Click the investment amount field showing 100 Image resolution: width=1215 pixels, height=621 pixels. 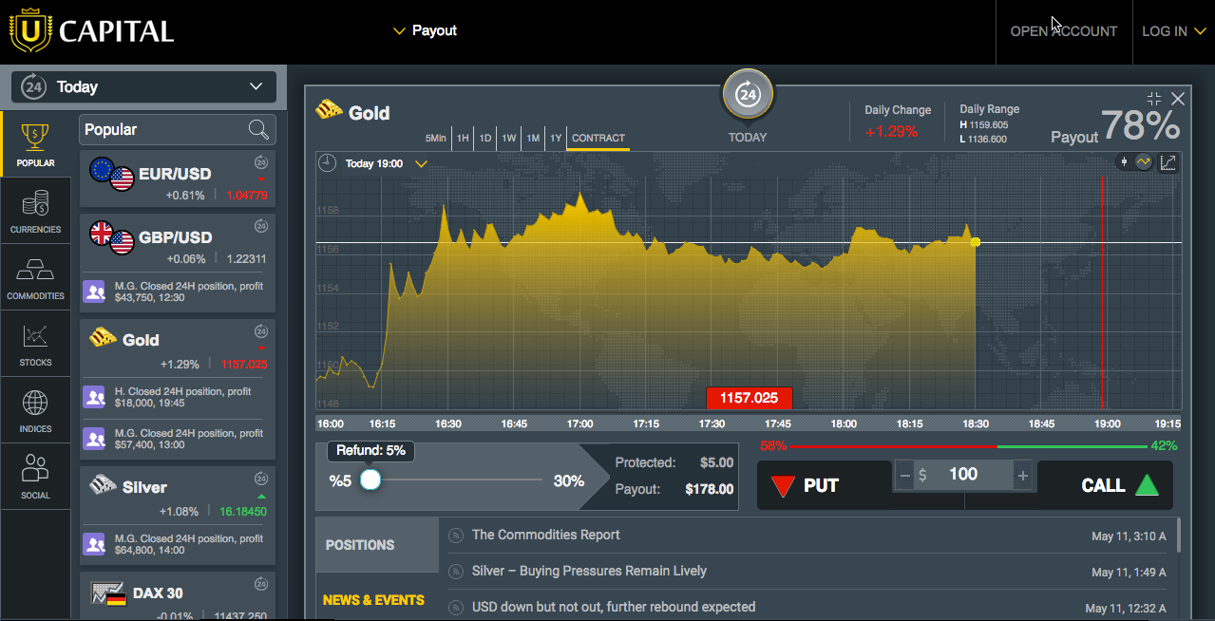pyautogui.click(x=963, y=475)
